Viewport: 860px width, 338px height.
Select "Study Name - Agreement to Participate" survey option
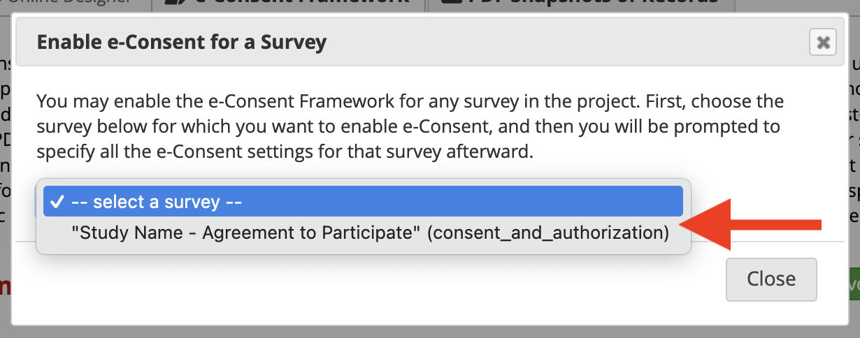pos(371,233)
